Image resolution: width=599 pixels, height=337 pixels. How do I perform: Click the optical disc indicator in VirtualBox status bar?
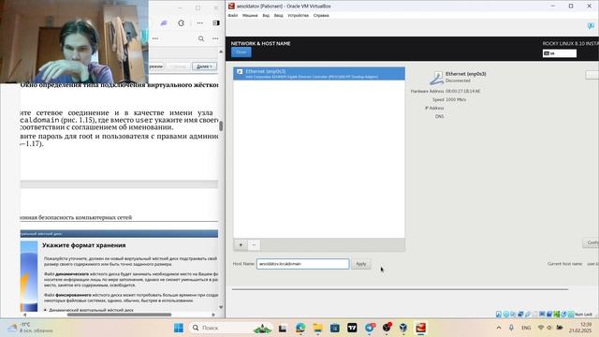(505, 315)
